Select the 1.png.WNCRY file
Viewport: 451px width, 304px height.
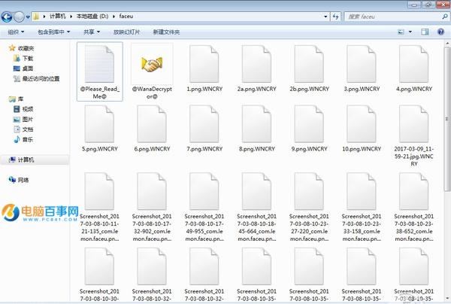tap(205, 66)
